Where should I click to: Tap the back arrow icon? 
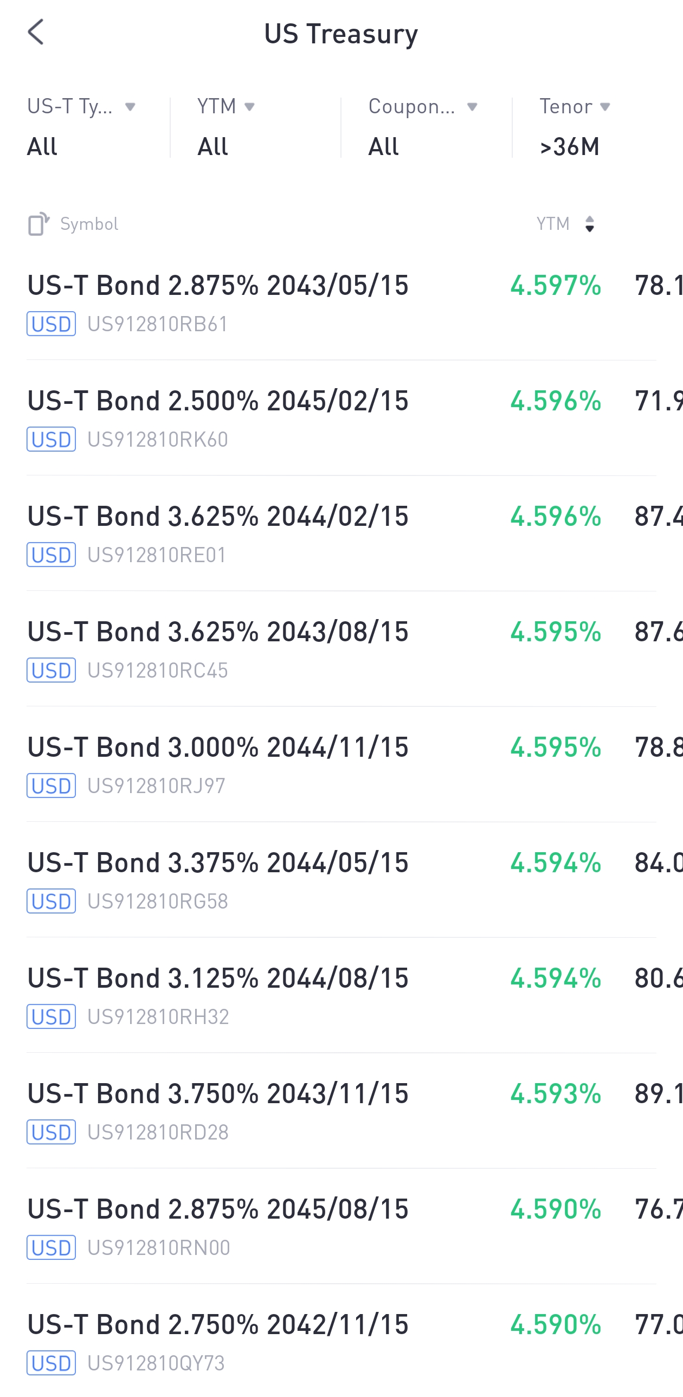[36, 32]
